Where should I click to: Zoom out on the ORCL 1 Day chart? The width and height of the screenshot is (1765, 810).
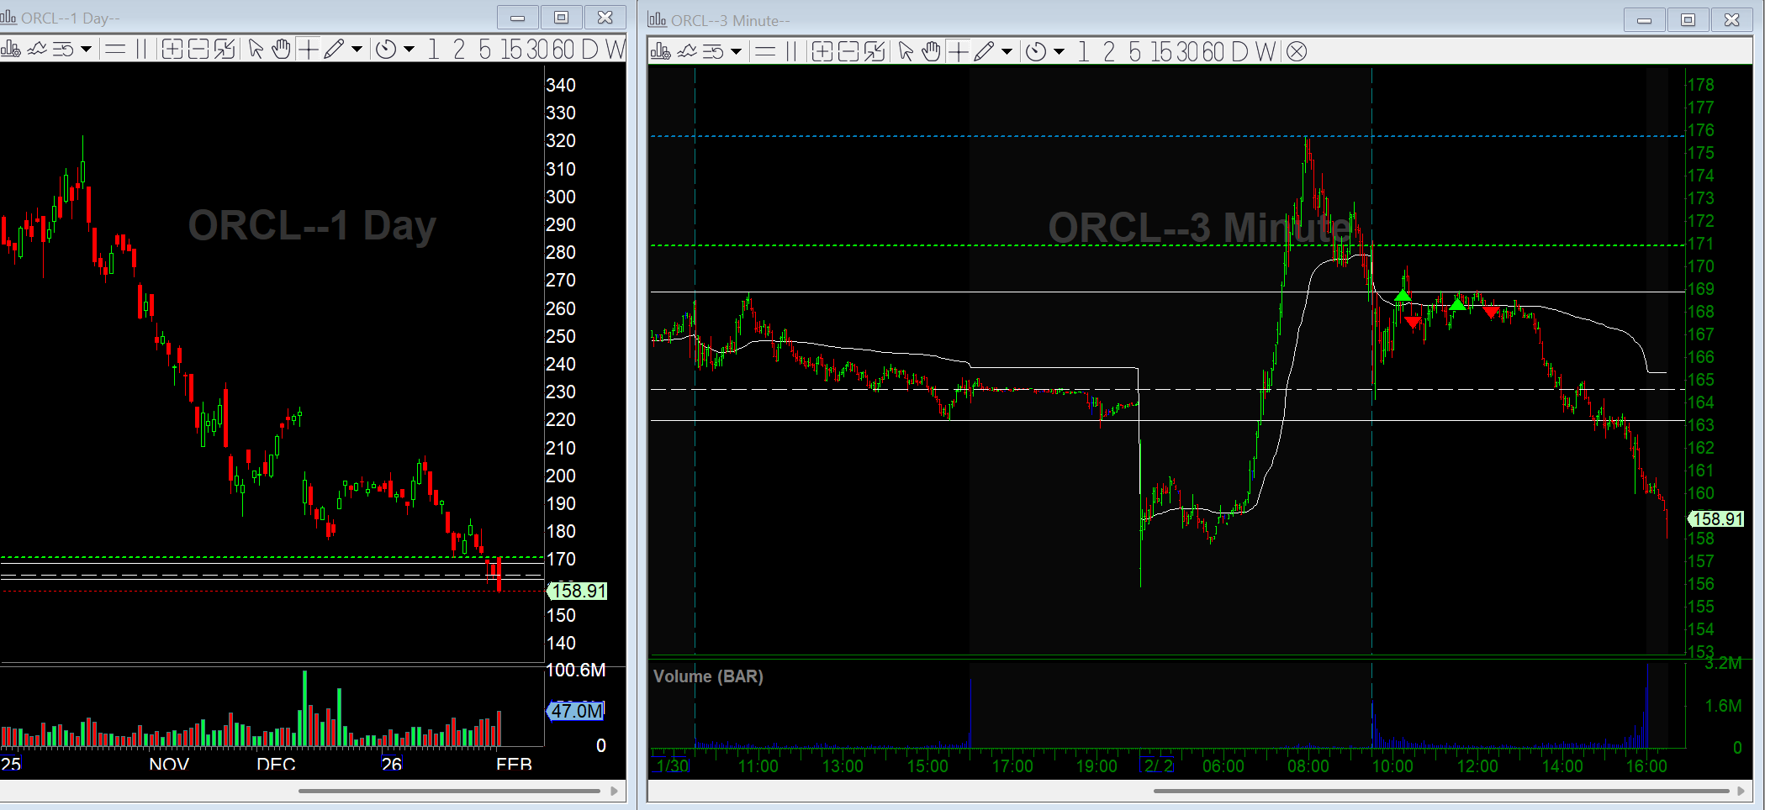(x=198, y=50)
